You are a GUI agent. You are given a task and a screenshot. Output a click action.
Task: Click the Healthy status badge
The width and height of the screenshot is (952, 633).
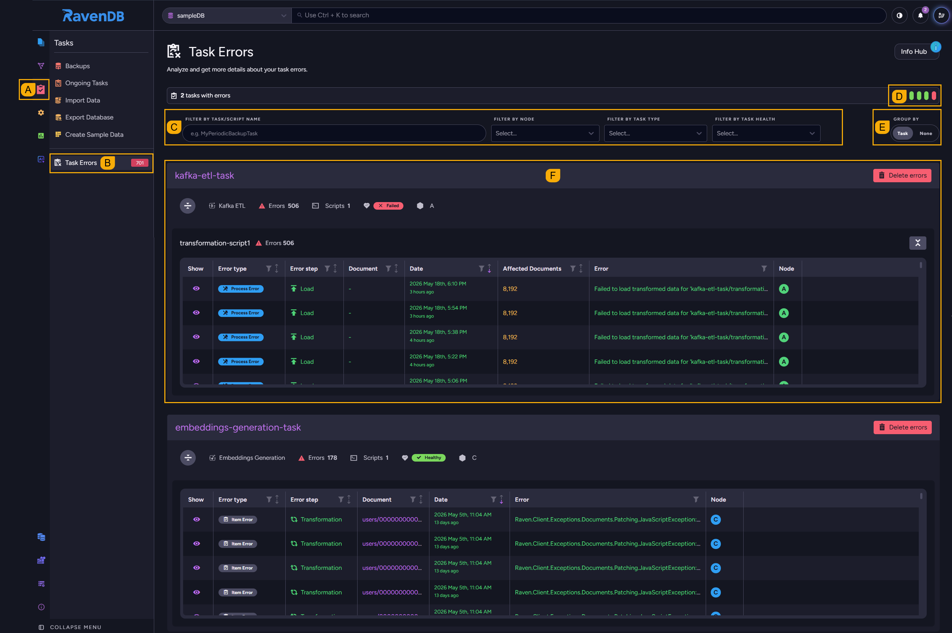point(429,458)
